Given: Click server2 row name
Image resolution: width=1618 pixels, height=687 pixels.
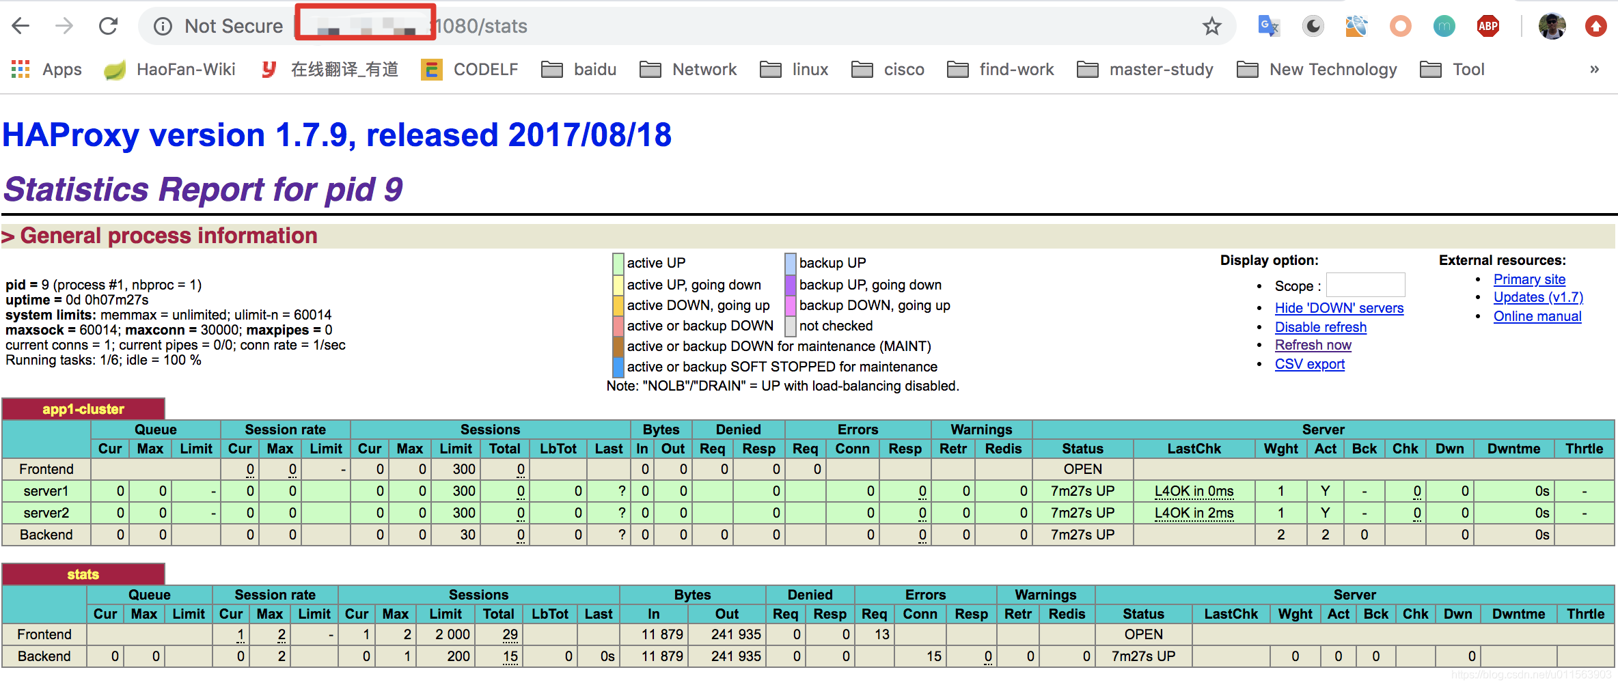Looking at the screenshot, I should pos(46,513).
